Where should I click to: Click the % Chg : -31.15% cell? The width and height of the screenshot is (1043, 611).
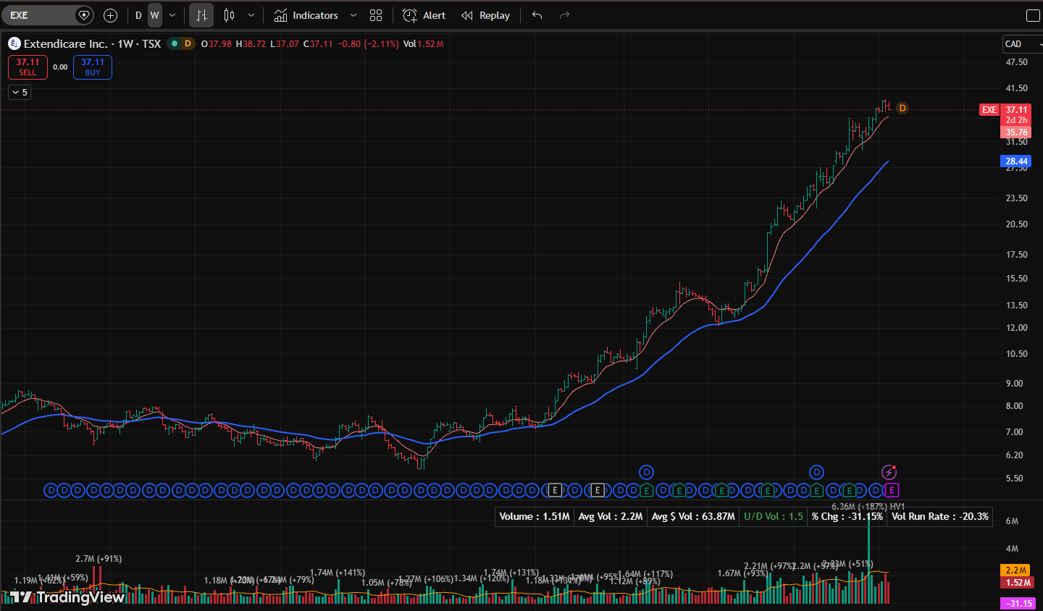[847, 516]
